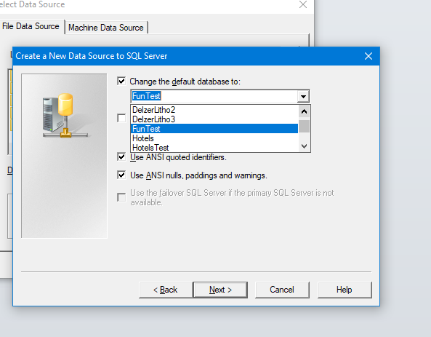The height and width of the screenshot is (337, 431).
Task: Click database list scroll down arrow
Action: pos(304,146)
